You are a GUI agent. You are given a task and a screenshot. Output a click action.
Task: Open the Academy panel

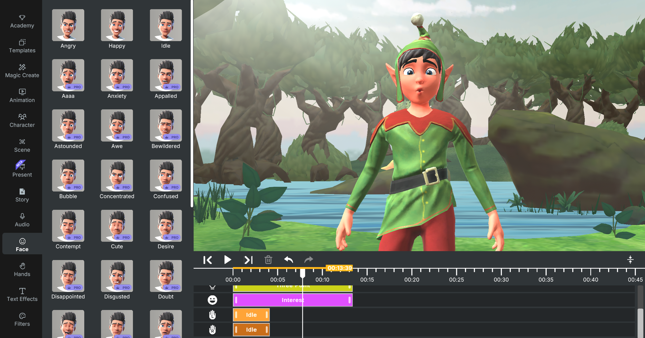(x=22, y=21)
